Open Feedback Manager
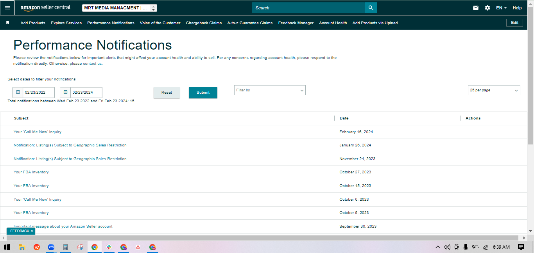Screen dimensions: 534x253 pyautogui.click(x=296, y=23)
